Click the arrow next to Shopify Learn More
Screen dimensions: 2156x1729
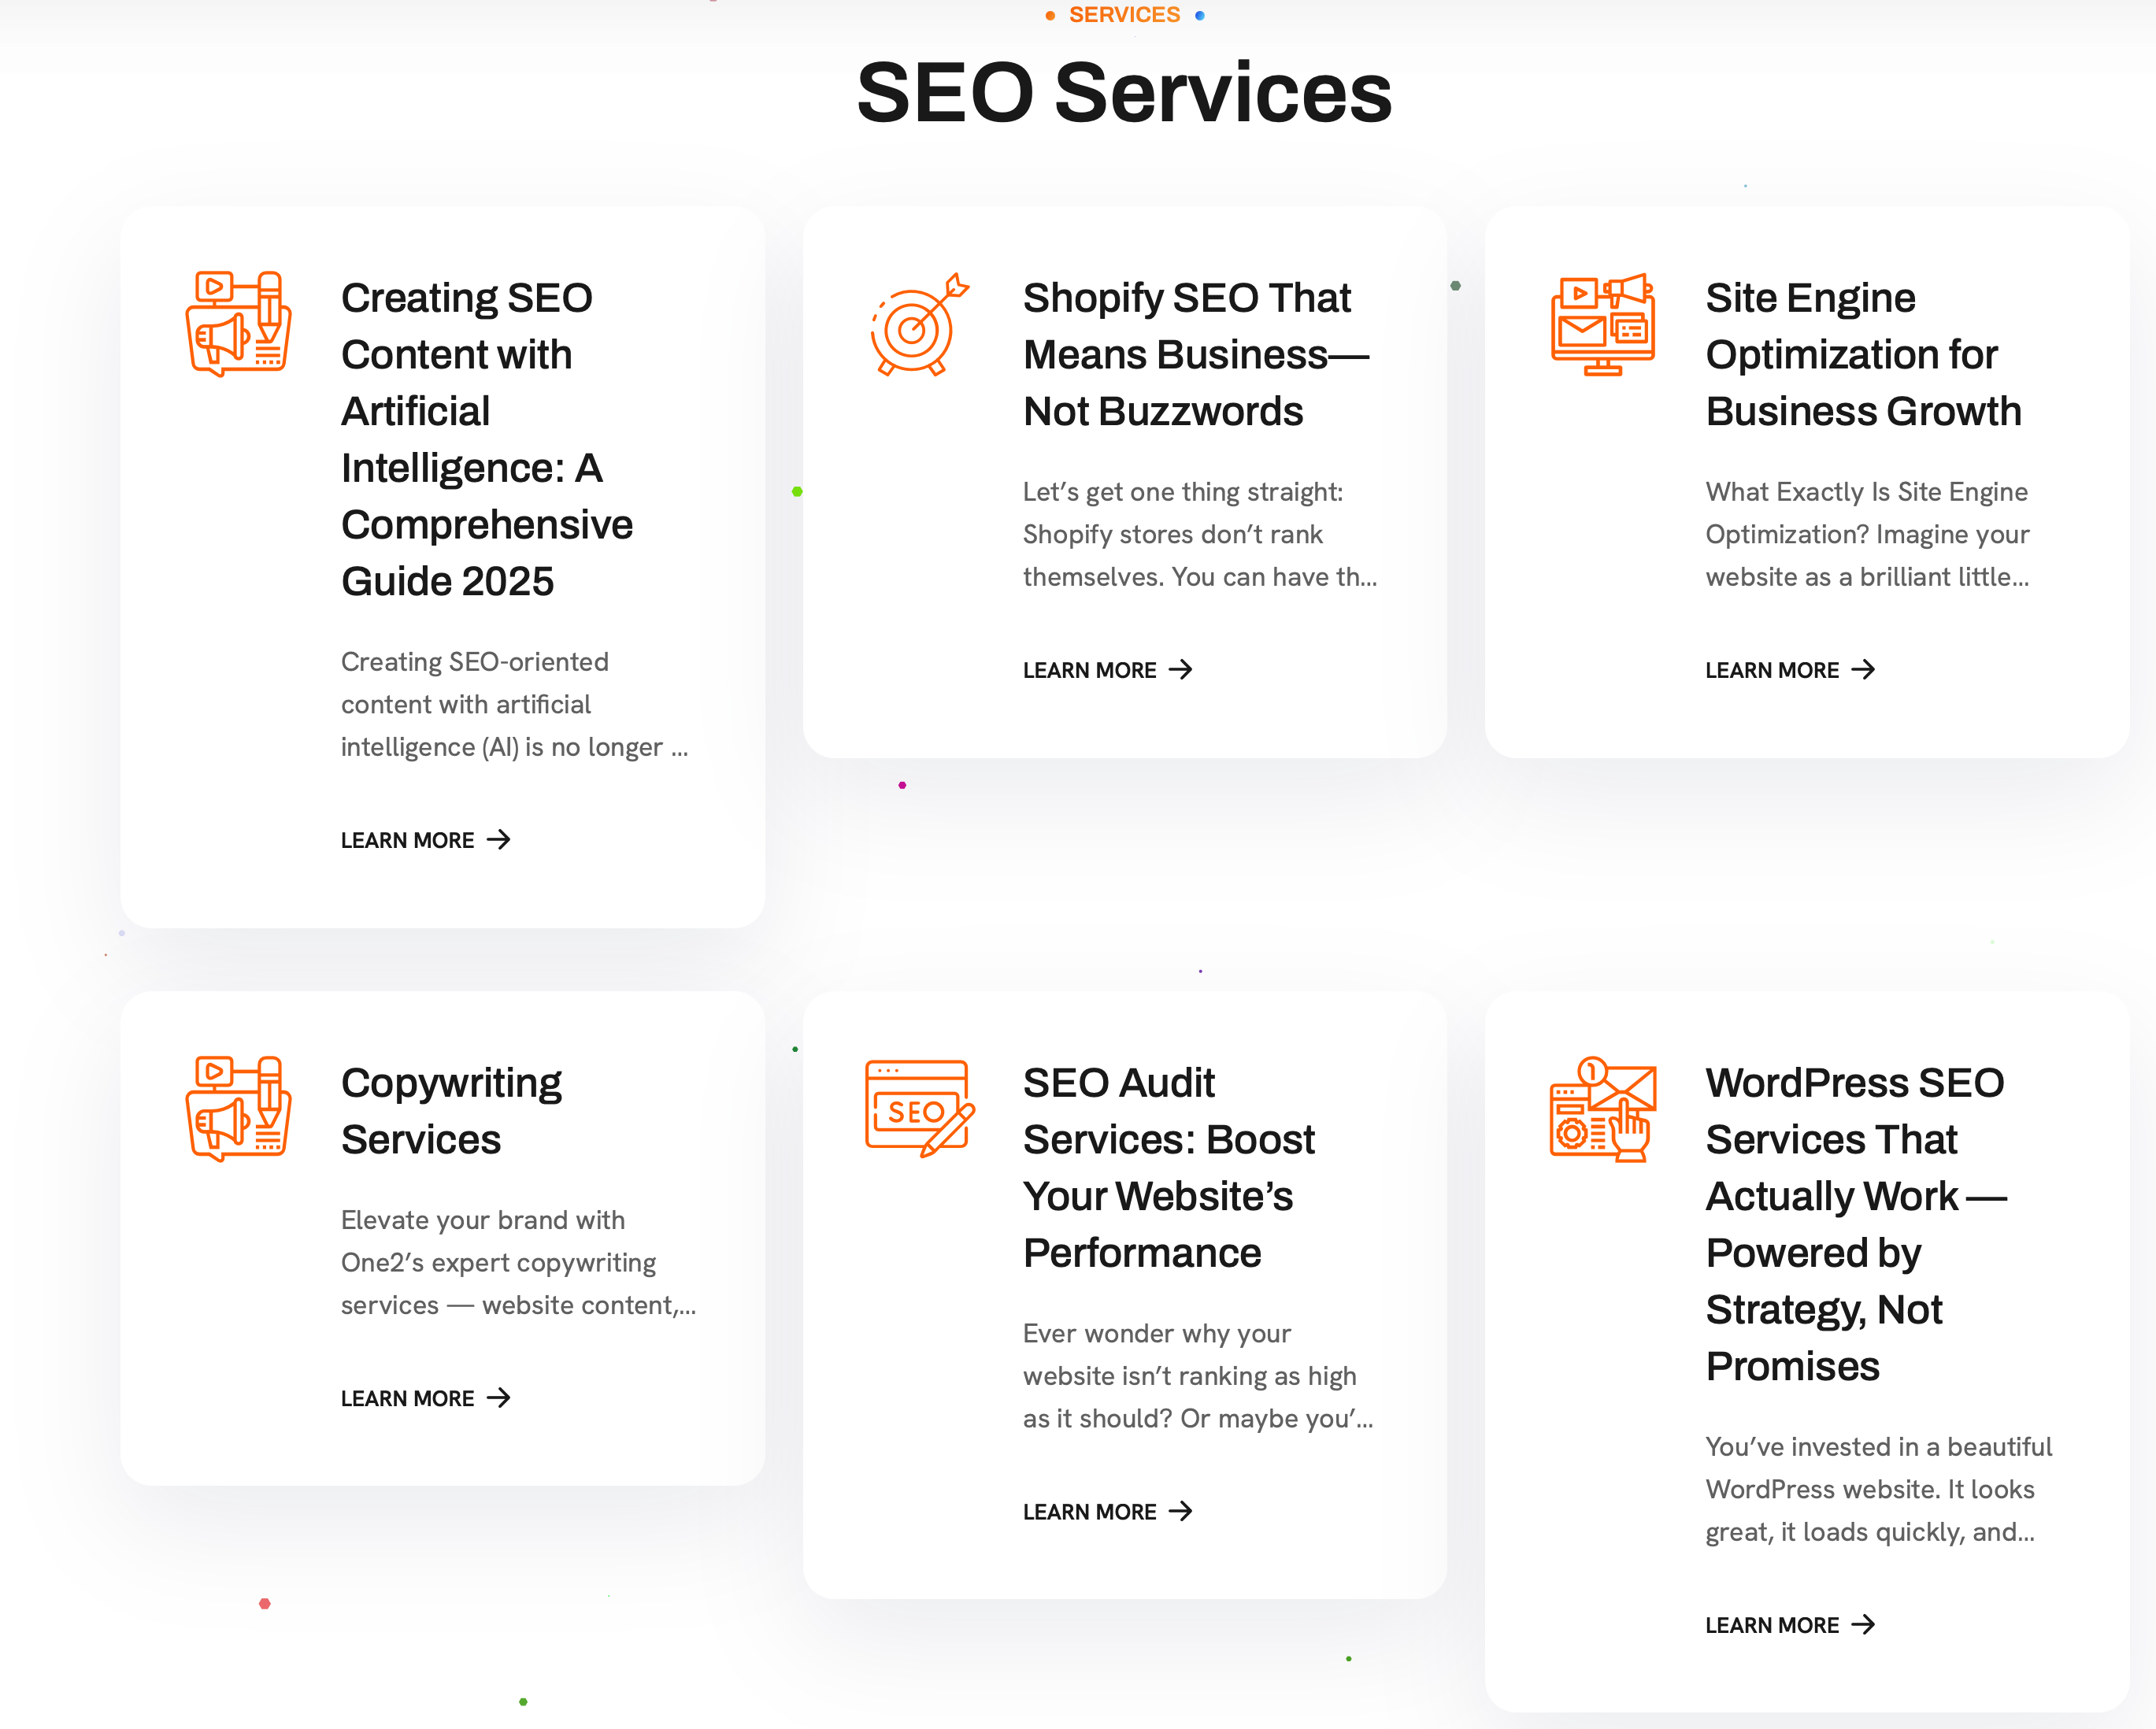click(1181, 670)
